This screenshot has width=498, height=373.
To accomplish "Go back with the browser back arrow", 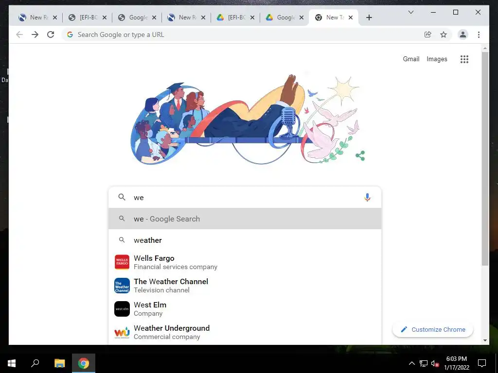I will [x=19, y=34].
